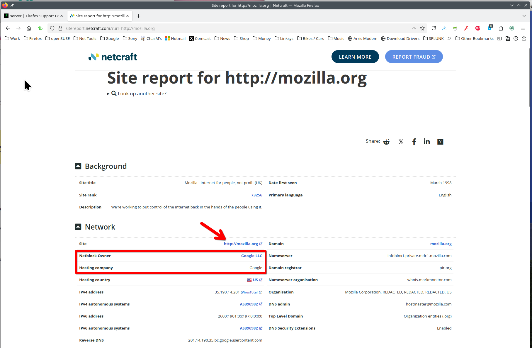
Task: Show the list of all tabs
Action: pos(524,16)
